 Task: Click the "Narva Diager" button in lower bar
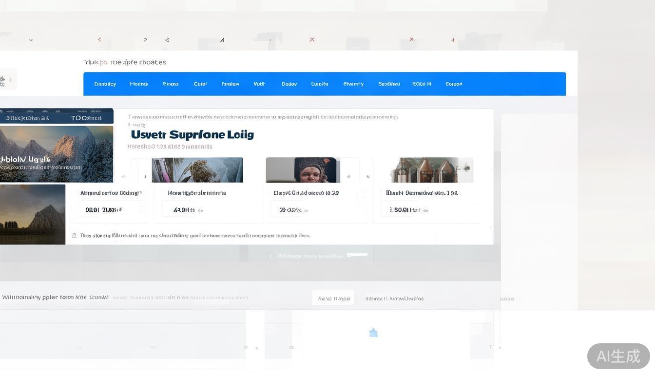tap(333, 299)
